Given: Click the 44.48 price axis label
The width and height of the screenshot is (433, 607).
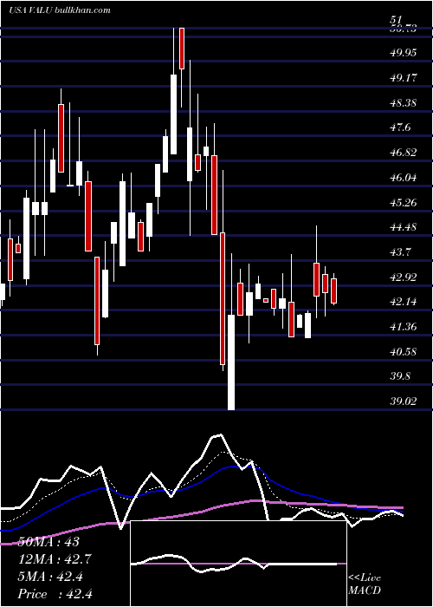Looking at the screenshot, I should click(404, 227).
